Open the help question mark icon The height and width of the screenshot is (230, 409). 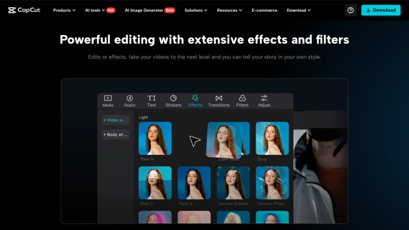(350, 10)
